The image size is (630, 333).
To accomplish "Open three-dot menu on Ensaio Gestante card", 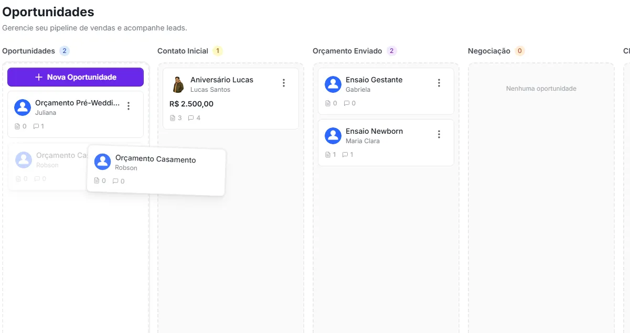I will click(x=439, y=83).
